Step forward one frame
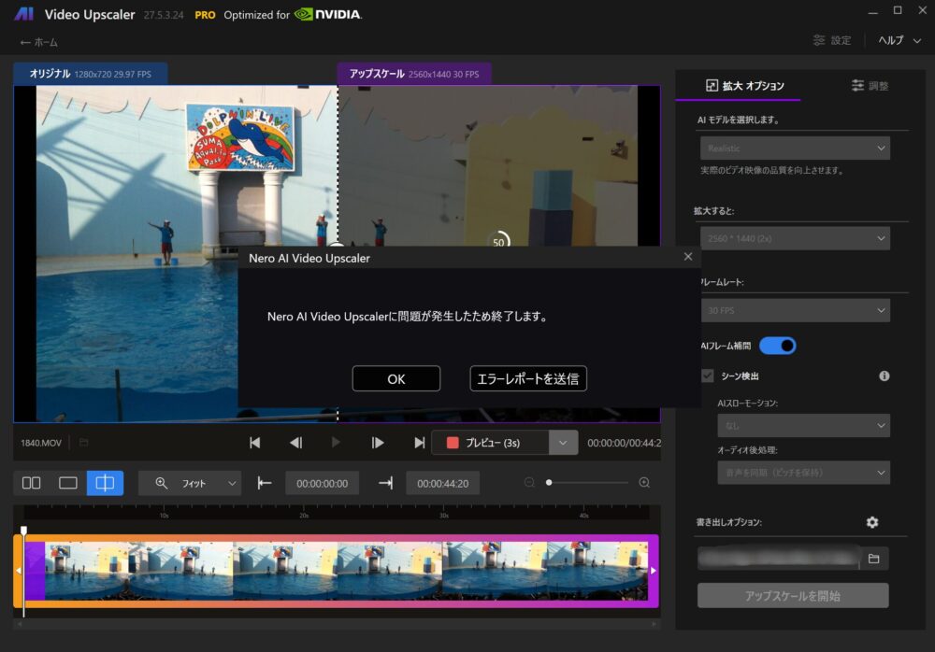This screenshot has height=652, width=935. pos(378,443)
